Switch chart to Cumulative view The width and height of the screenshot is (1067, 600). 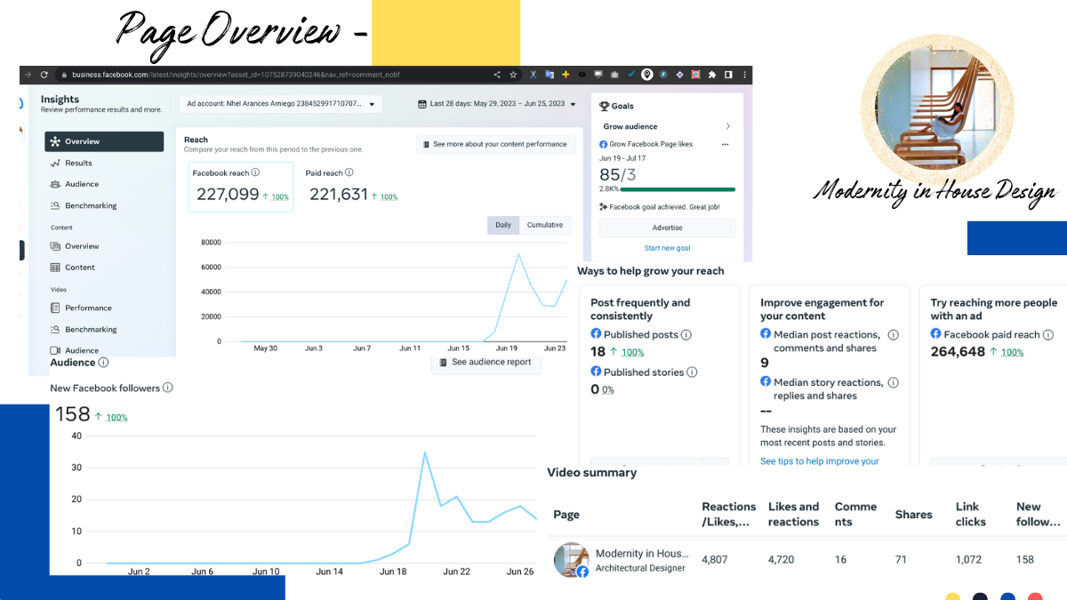coord(545,225)
